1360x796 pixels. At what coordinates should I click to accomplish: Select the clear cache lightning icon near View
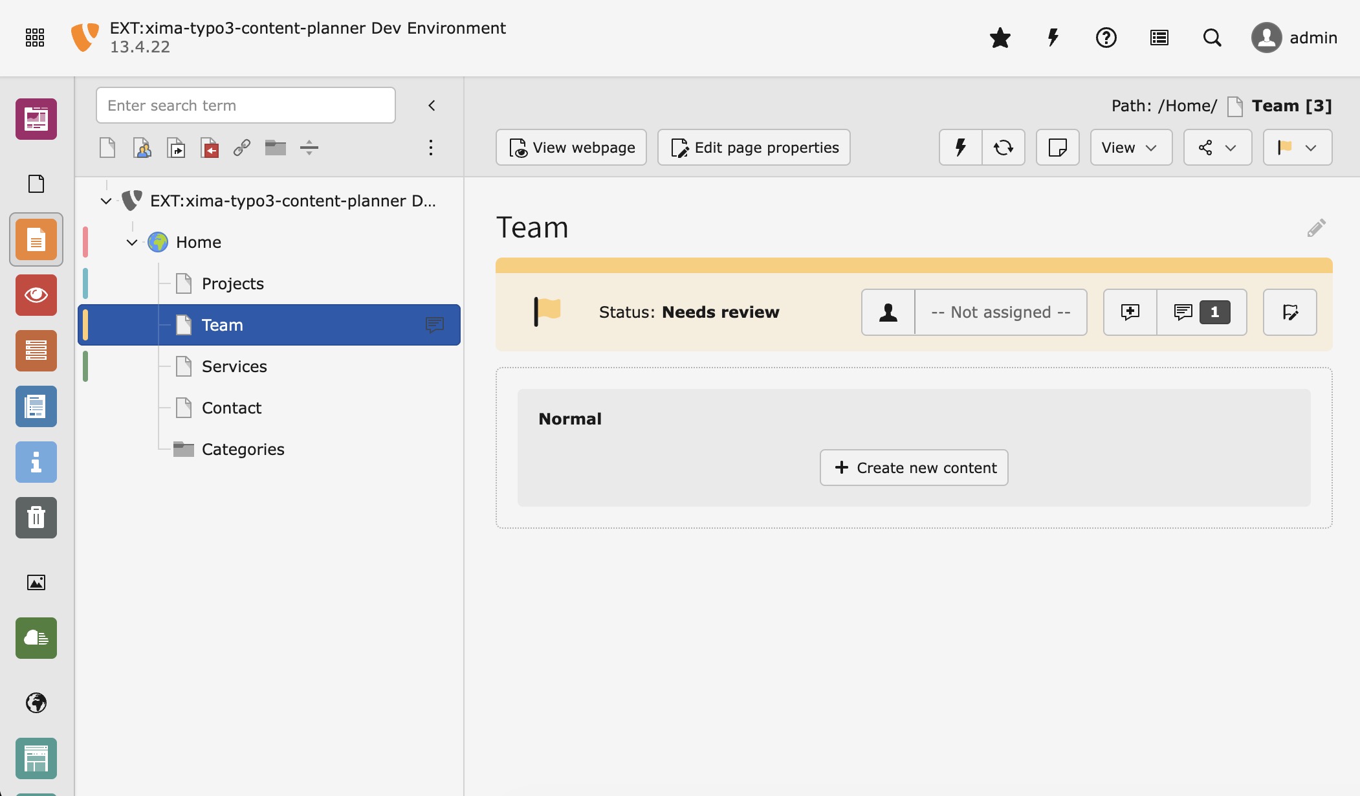click(959, 147)
